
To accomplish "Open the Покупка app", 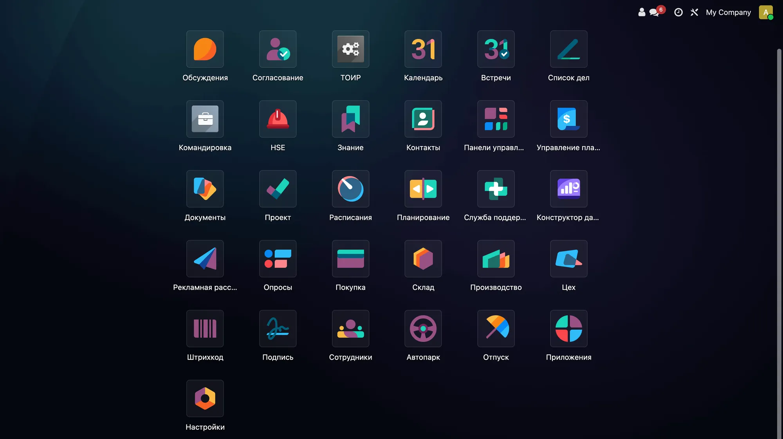I will click(x=350, y=259).
